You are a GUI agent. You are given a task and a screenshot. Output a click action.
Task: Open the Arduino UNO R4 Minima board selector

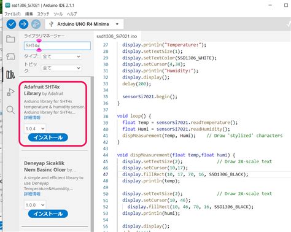pyautogui.click(x=84, y=24)
